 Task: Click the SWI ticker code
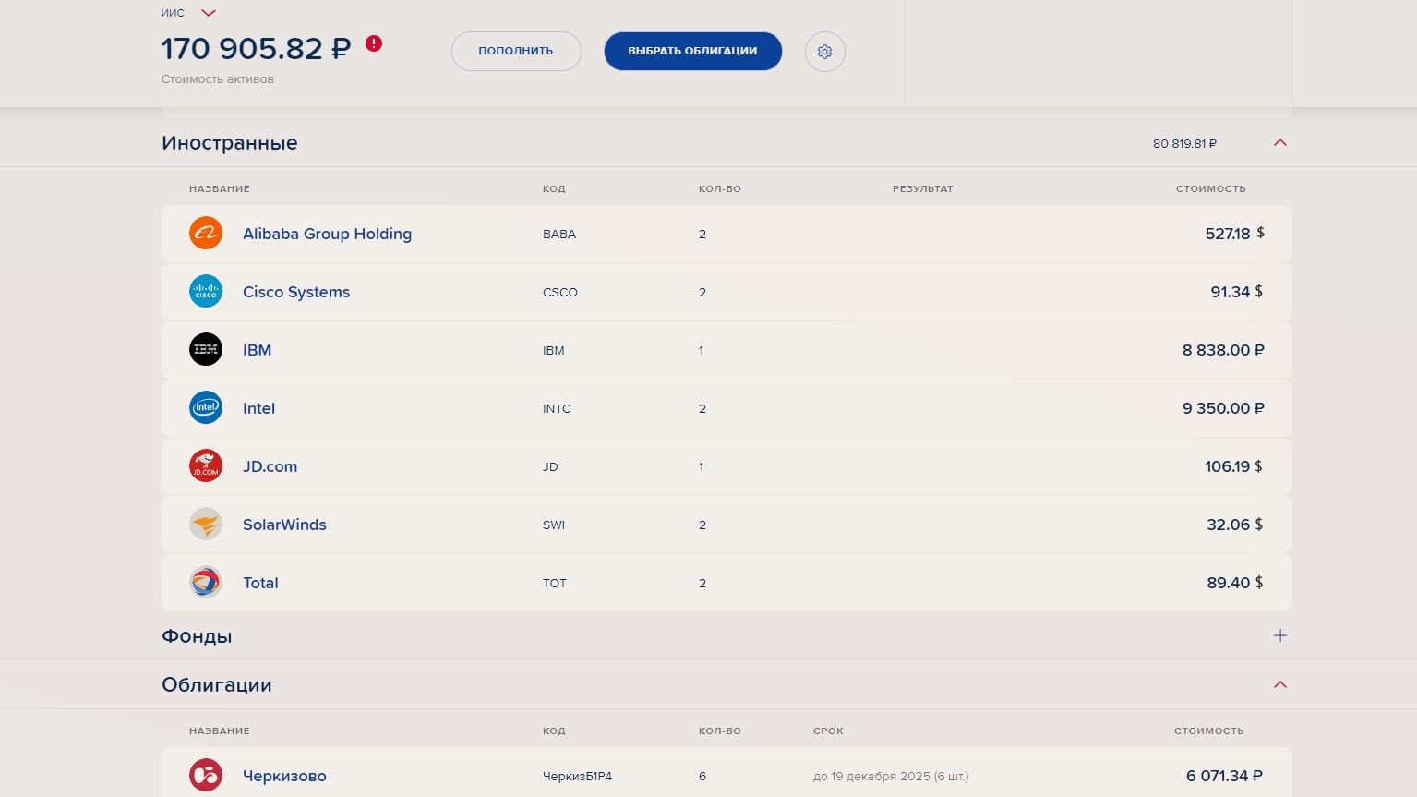click(x=554, y=525)
